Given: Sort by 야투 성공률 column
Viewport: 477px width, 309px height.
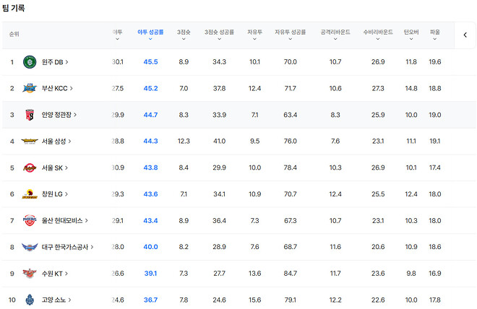Looking at the screenshot, I should coord(150,33).
